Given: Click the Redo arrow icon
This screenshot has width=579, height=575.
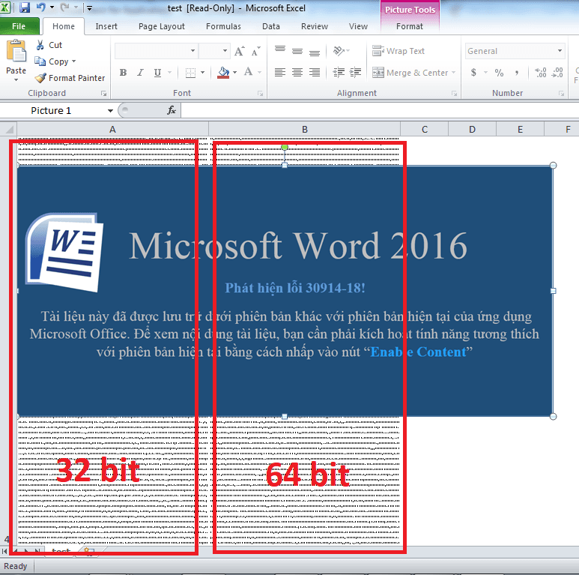Looking at the screenshot, I should point(64,7).
